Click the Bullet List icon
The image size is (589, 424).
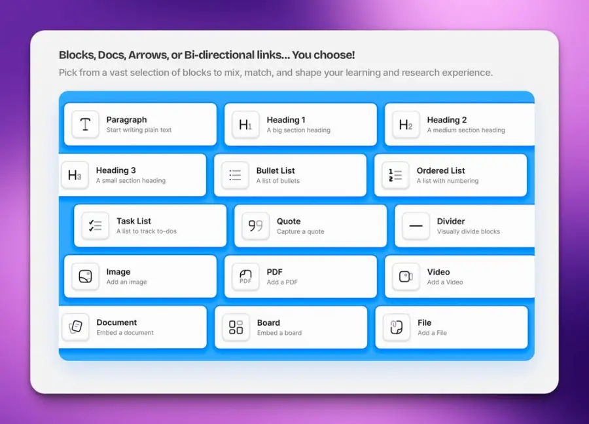coord(235,176)
